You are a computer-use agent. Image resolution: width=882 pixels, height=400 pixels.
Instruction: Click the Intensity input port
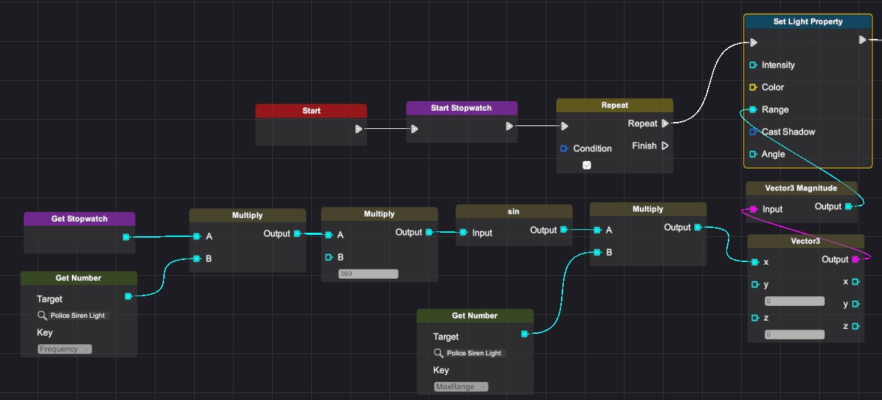point(753,65)
